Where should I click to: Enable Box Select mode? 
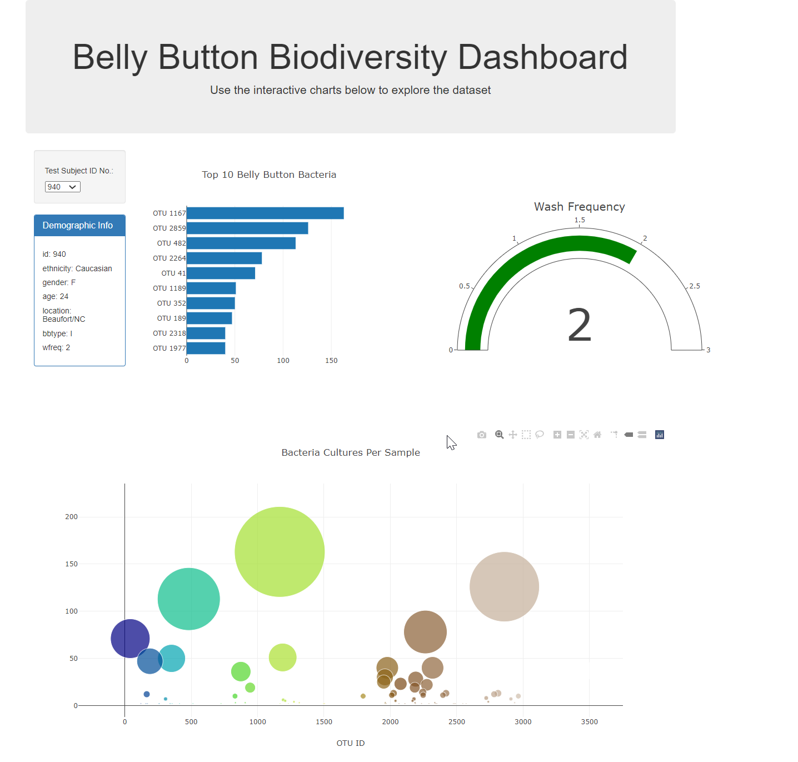click(526, 435)
